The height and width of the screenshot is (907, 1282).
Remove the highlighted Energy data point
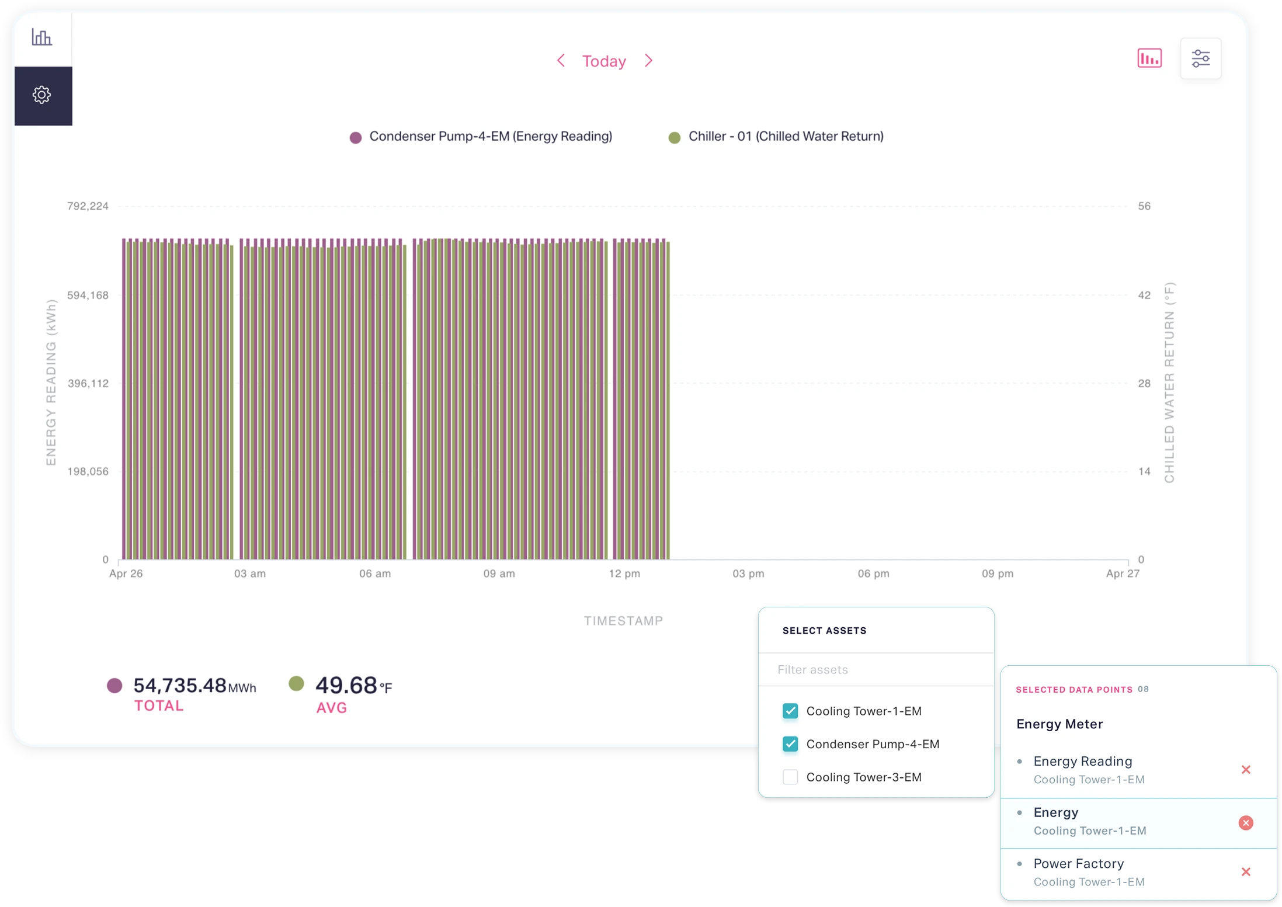click(1245, 823)
